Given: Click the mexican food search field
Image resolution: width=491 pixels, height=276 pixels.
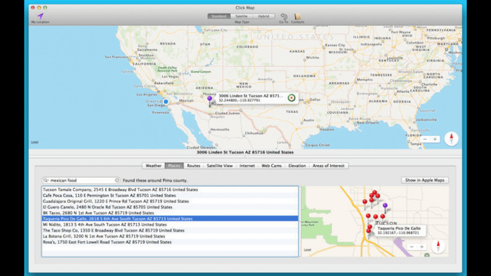Looking at the screenshot, I should (81, 180).
